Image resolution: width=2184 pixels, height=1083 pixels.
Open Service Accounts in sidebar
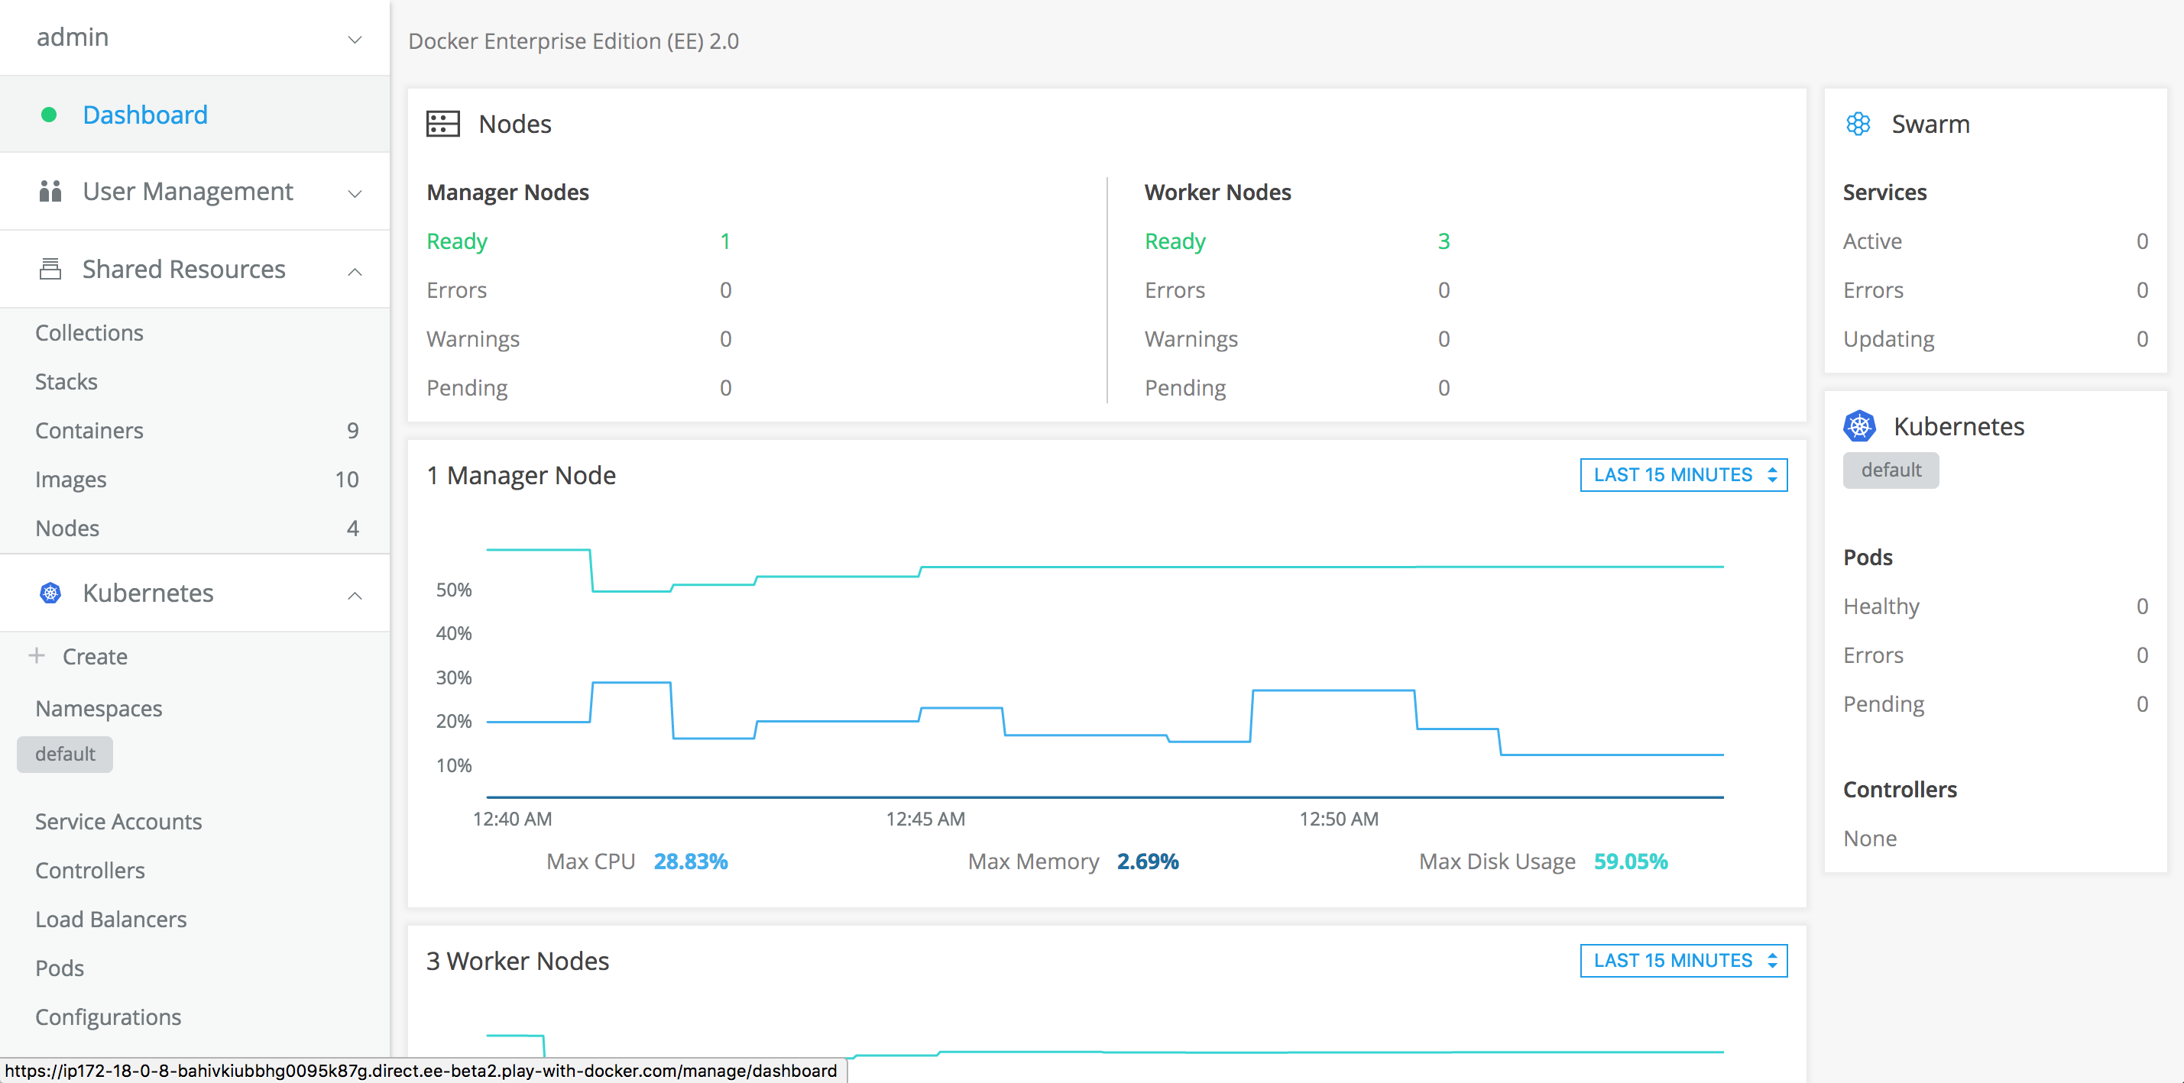pyautogui.click(x=118, y=821)
